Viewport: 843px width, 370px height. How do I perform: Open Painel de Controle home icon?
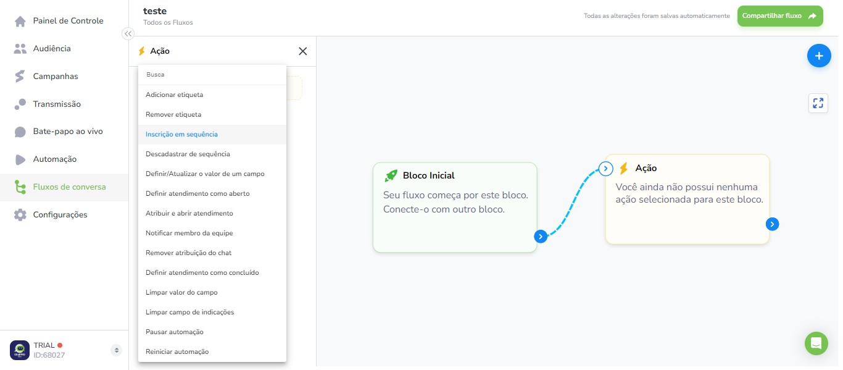point(20,21)
